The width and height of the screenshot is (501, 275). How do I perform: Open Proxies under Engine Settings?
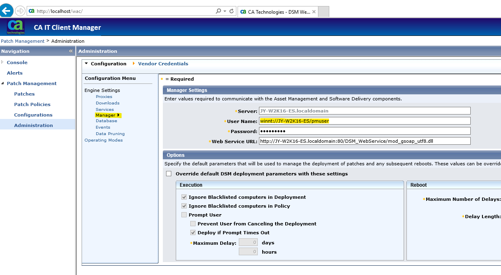[104, 97]
